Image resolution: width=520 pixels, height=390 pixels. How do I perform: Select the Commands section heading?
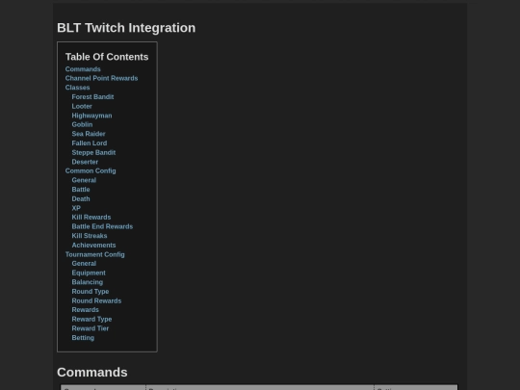[x=92, y=373]
